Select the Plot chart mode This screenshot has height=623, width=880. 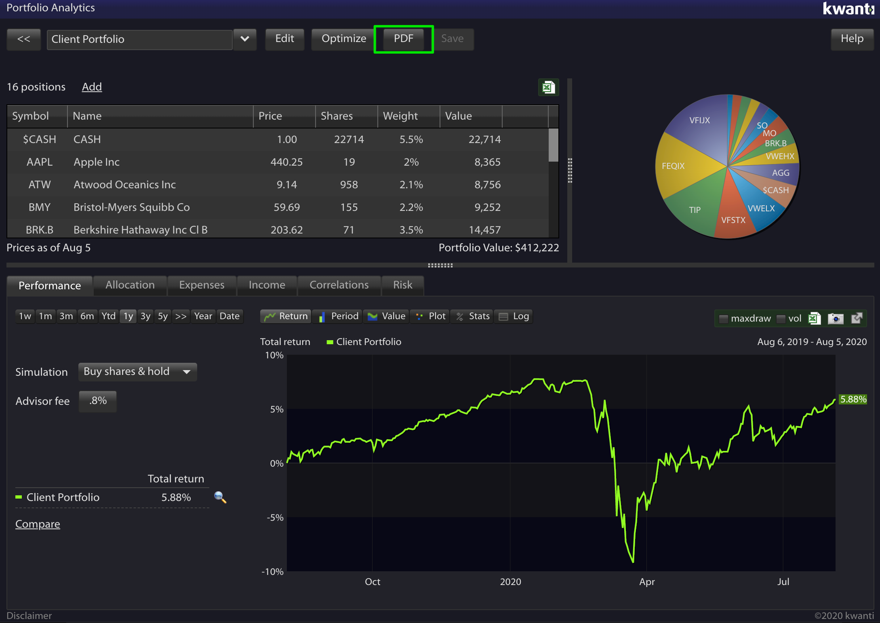coord(429,316)
